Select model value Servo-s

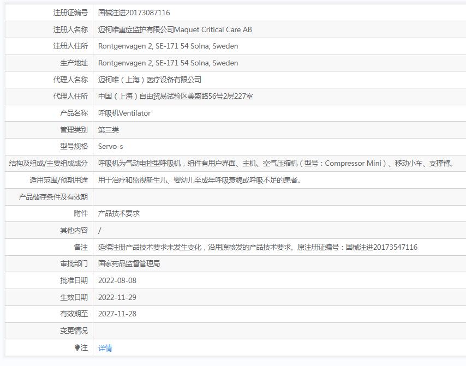[110, 147]
